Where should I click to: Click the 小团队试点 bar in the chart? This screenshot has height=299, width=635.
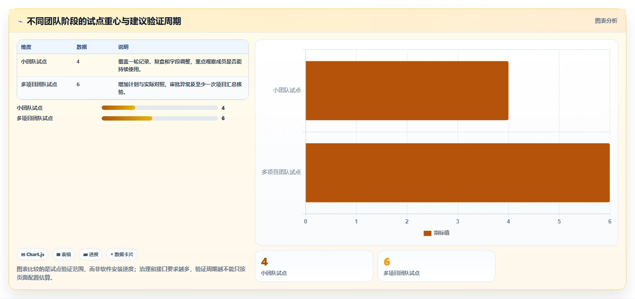tap(407, 91)
